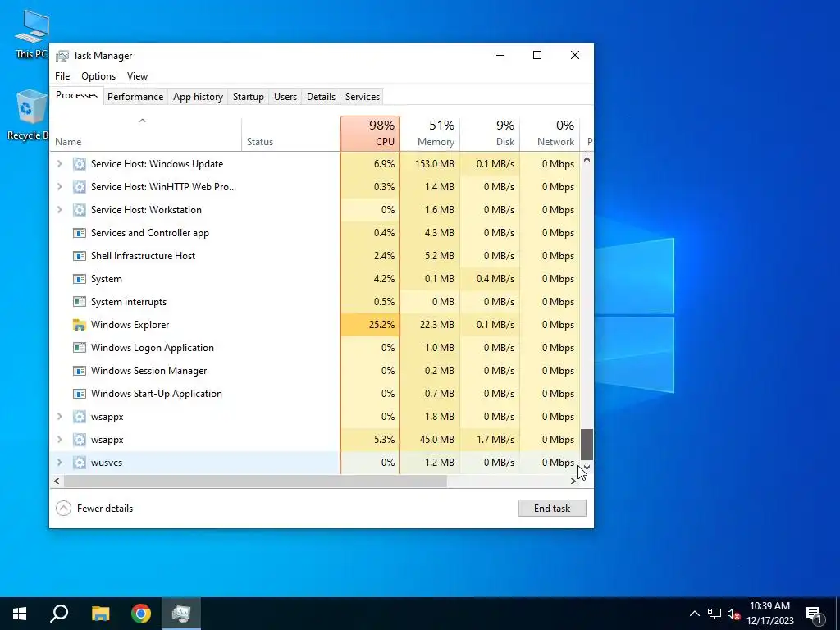Click the Task Manager title bar icon
This screenshot has height=630, width=840.
coord(62,56)
